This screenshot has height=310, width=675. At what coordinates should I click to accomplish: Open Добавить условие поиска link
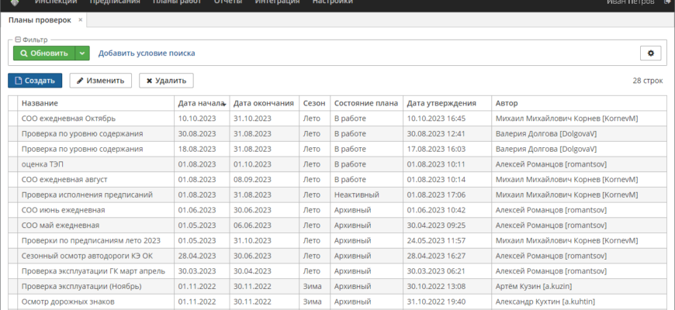(x=147, y=53)
